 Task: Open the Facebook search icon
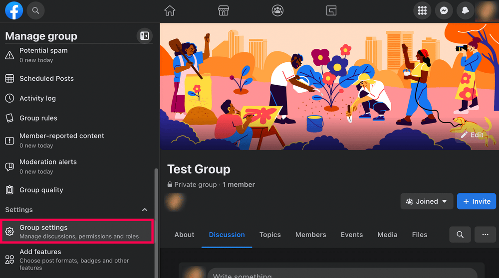point(35,10)
